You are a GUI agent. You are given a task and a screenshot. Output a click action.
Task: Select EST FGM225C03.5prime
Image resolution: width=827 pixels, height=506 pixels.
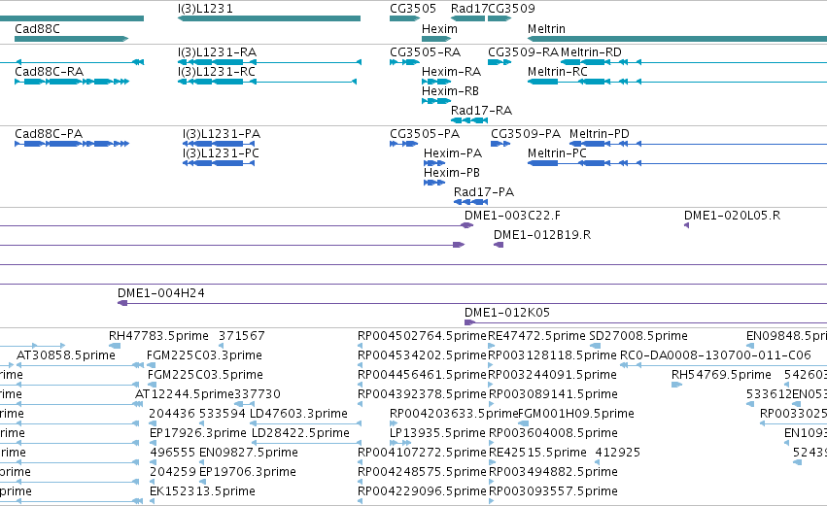click(x=205, y=375)
